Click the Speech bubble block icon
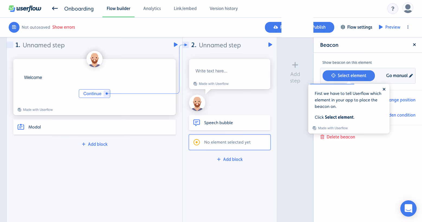Viewport: 422px width, 222px height. [x=197, y=122]
